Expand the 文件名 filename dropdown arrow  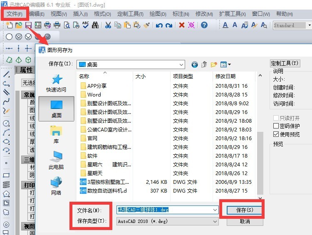tap(215, 210)
